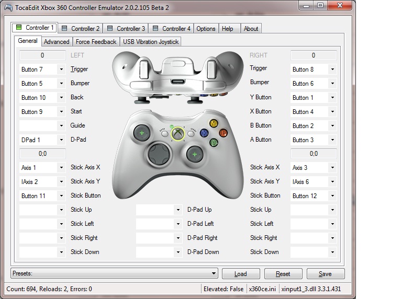
Task: Open the B Button dropdown showing Button 2
Action: (x=314, y=125)
